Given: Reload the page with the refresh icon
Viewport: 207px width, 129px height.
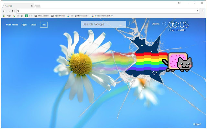Looking at the screenshot, I should [13, 11].
